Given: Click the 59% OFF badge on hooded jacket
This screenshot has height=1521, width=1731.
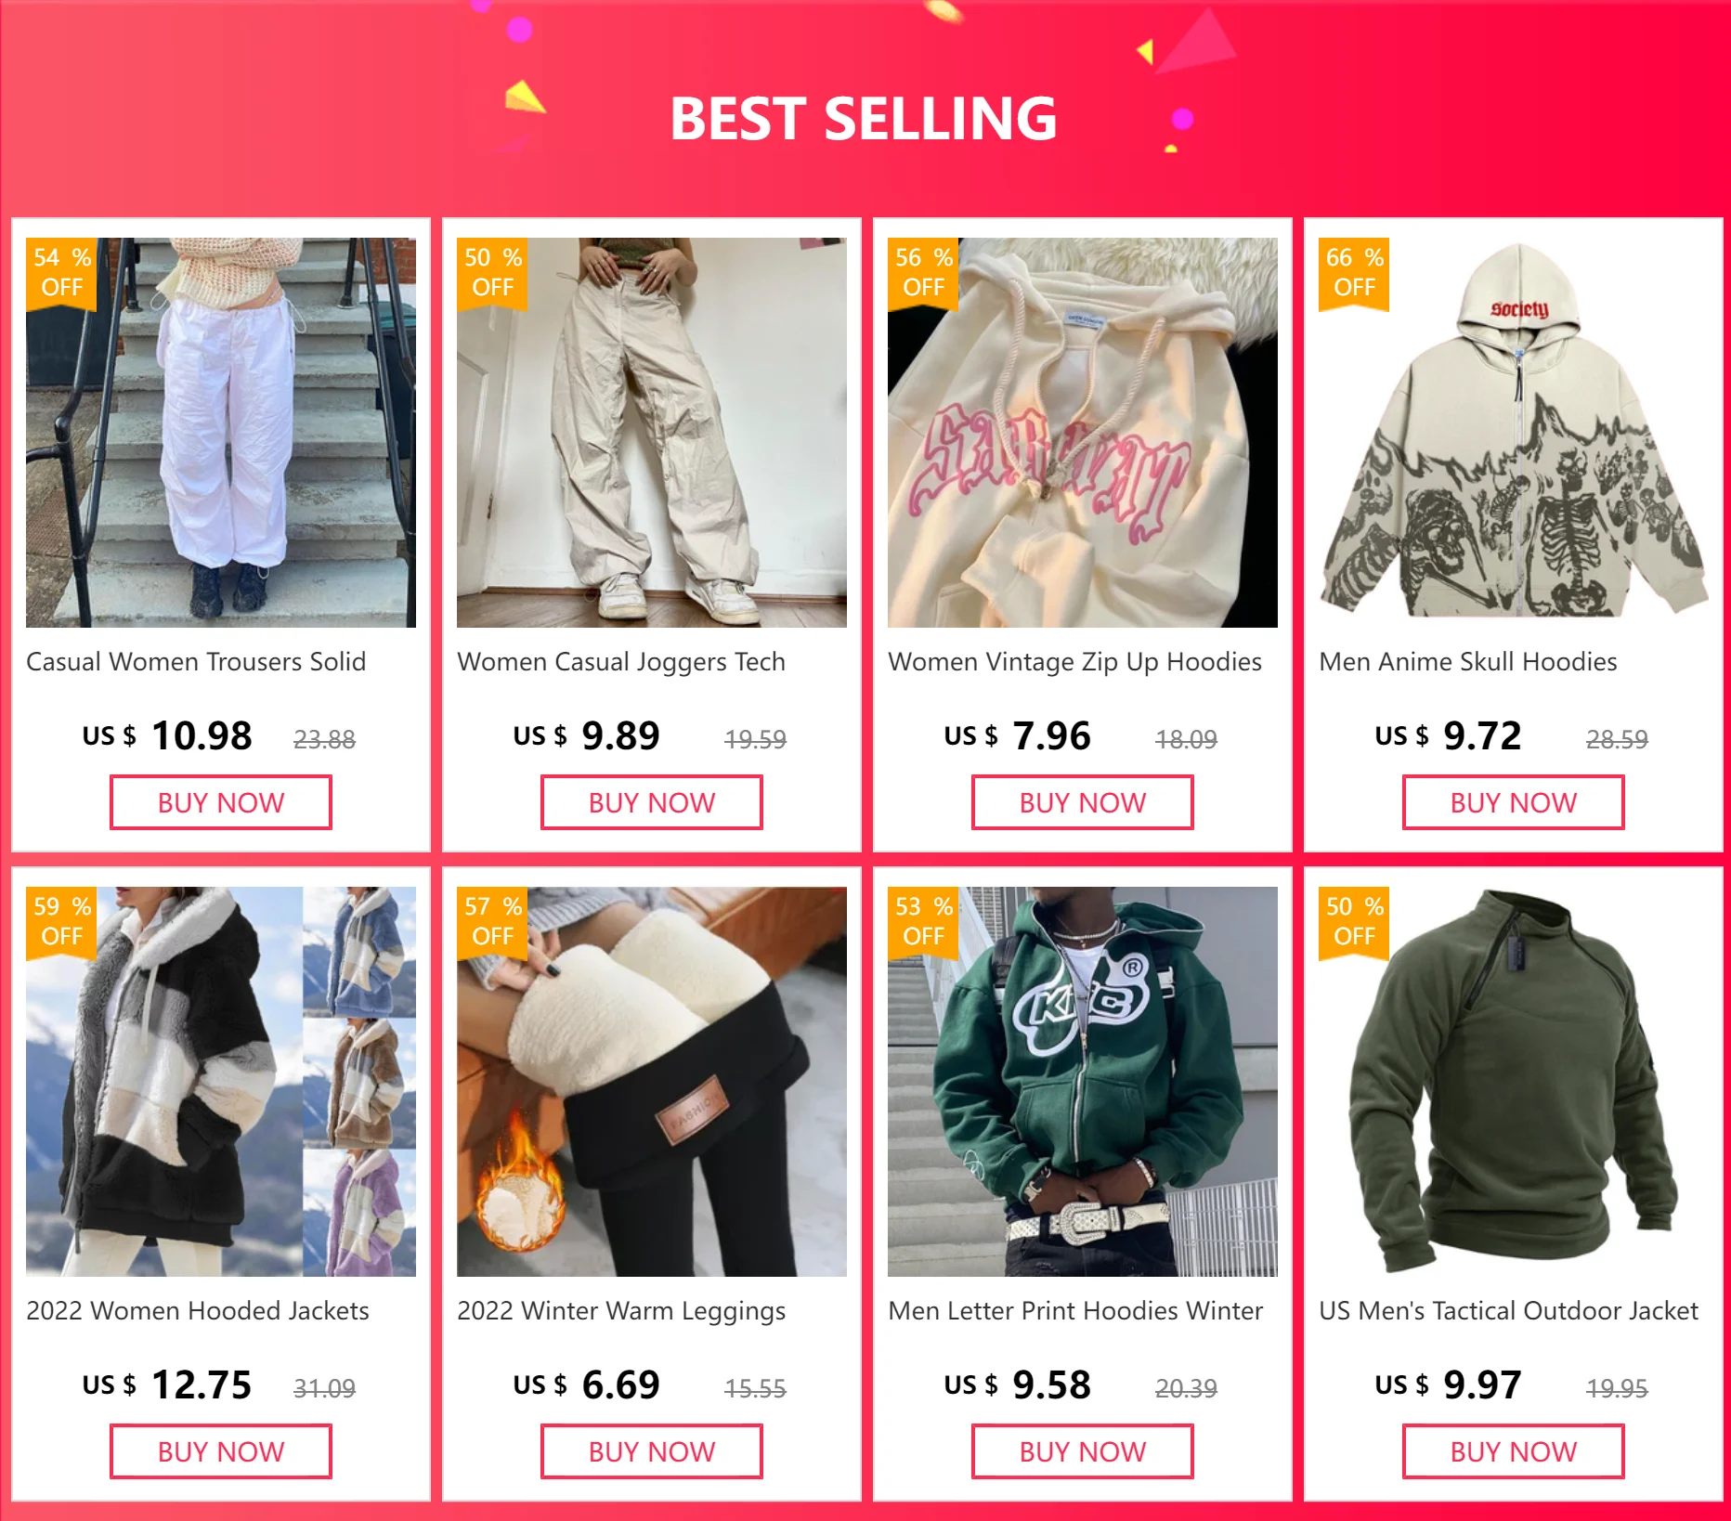Looking at the screenshot, I should tap(61, 922).
